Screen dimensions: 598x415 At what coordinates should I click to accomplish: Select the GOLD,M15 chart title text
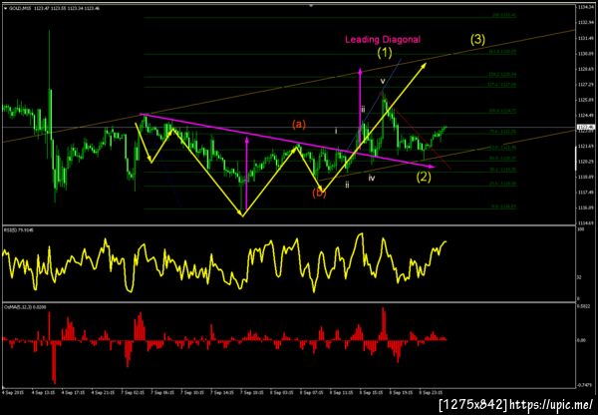coord(21,8)
